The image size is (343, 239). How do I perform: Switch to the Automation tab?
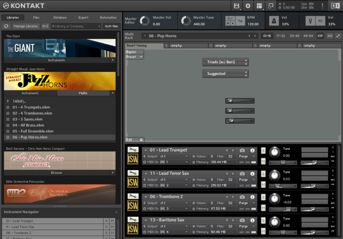(108, 18)
